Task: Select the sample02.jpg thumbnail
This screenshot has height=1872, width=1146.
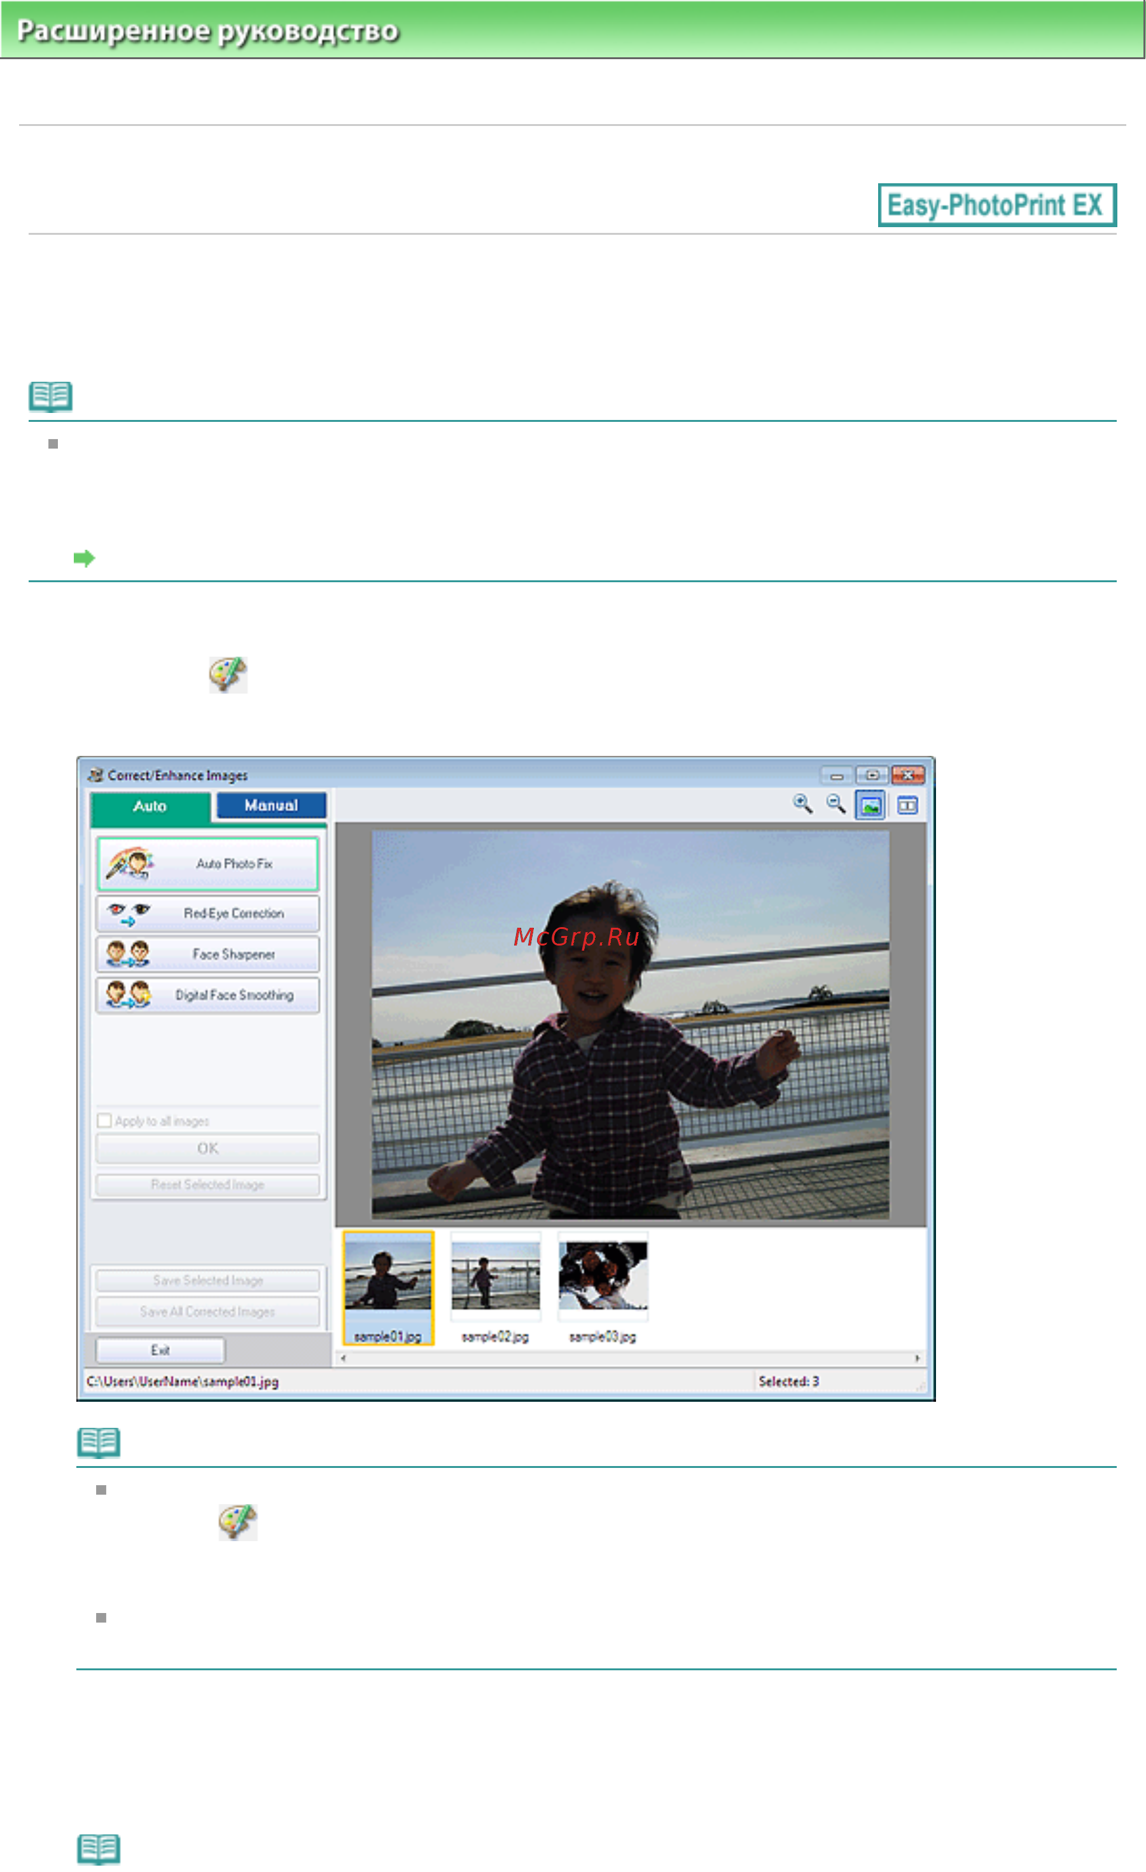Action: (496, 1289)
